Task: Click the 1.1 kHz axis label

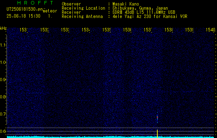Action: click(x=3, y=45)
